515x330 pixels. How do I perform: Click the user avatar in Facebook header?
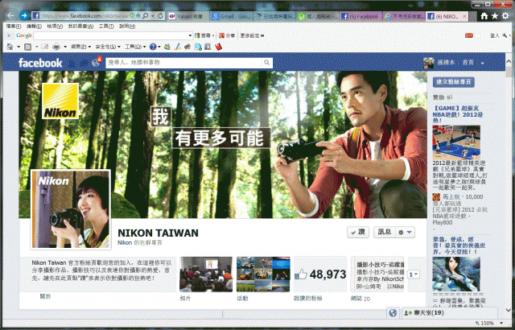tap(429, 63)
